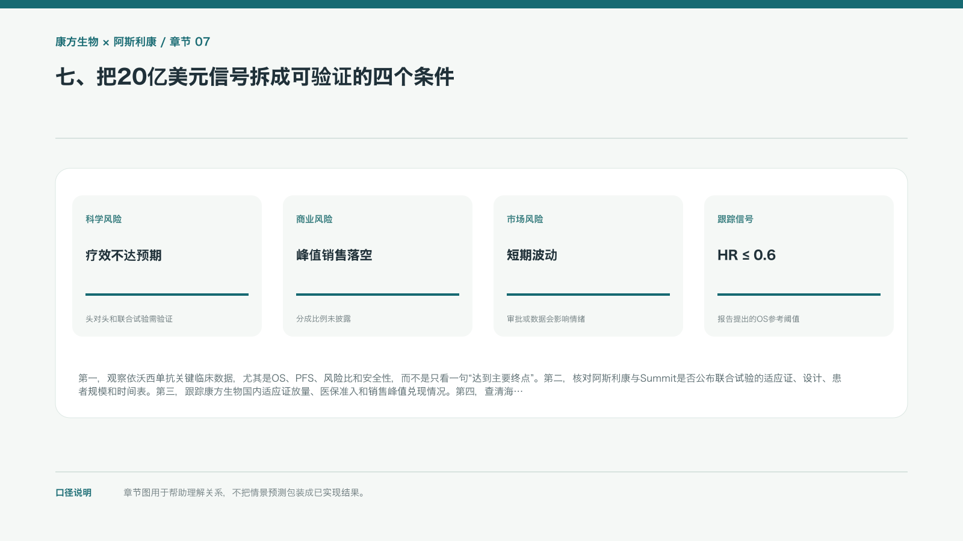Select the heading '疗效不达预期'

coord(123,255)
